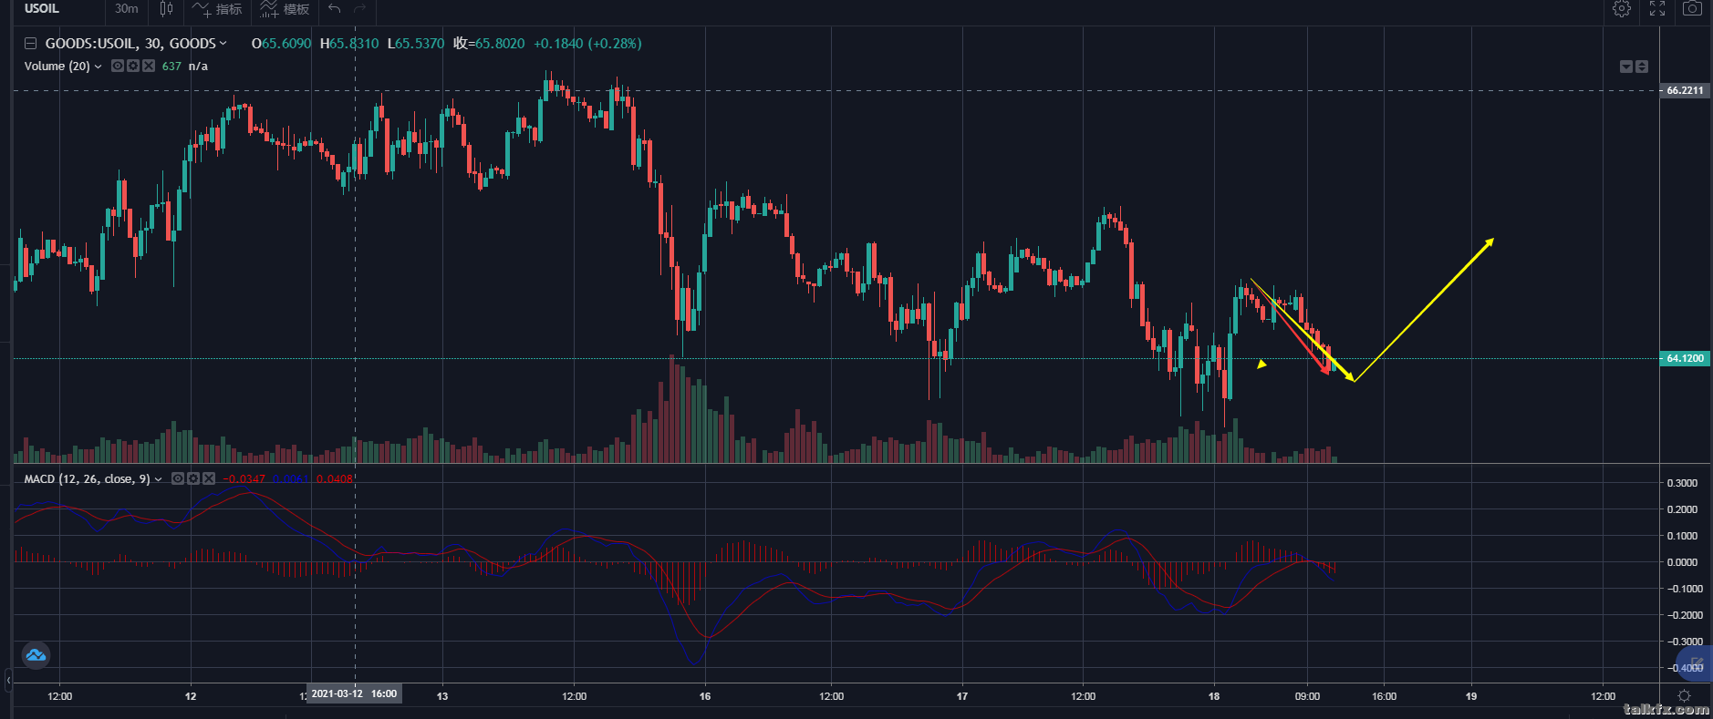Remove the MACD indicator
The height and width of the screenshot is (719, 1713).
(x=209, y=478)
